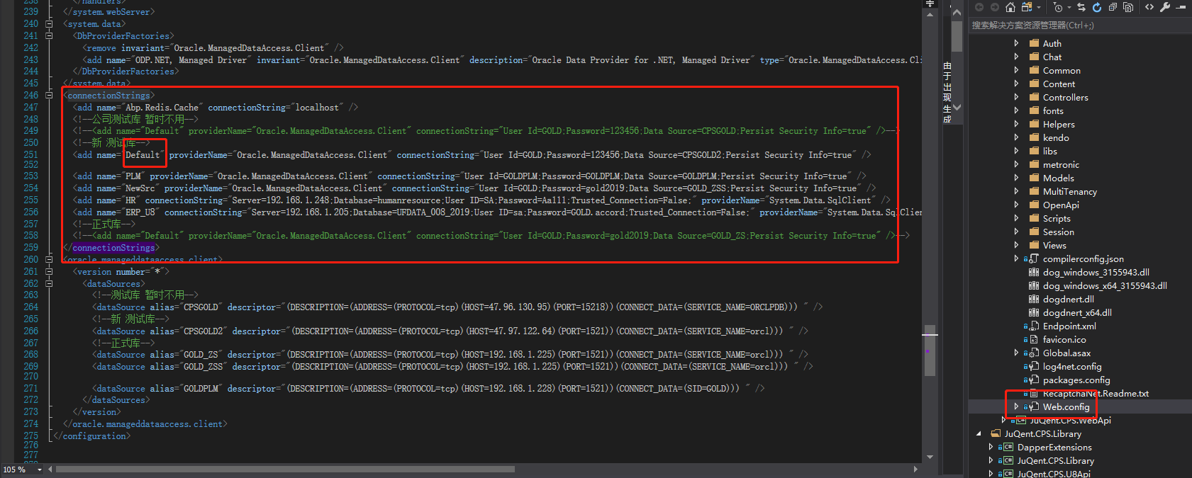Click Collapse All icon in Solution Explorer toolbar
Viewport: 1192px width, 478px height.
coord(1113,7)
